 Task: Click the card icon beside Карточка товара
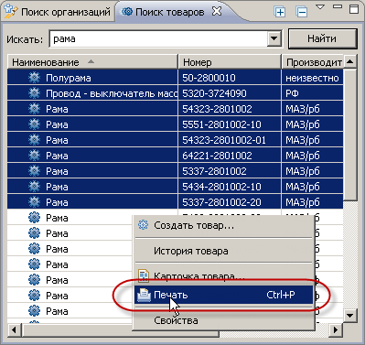(144, 275)
